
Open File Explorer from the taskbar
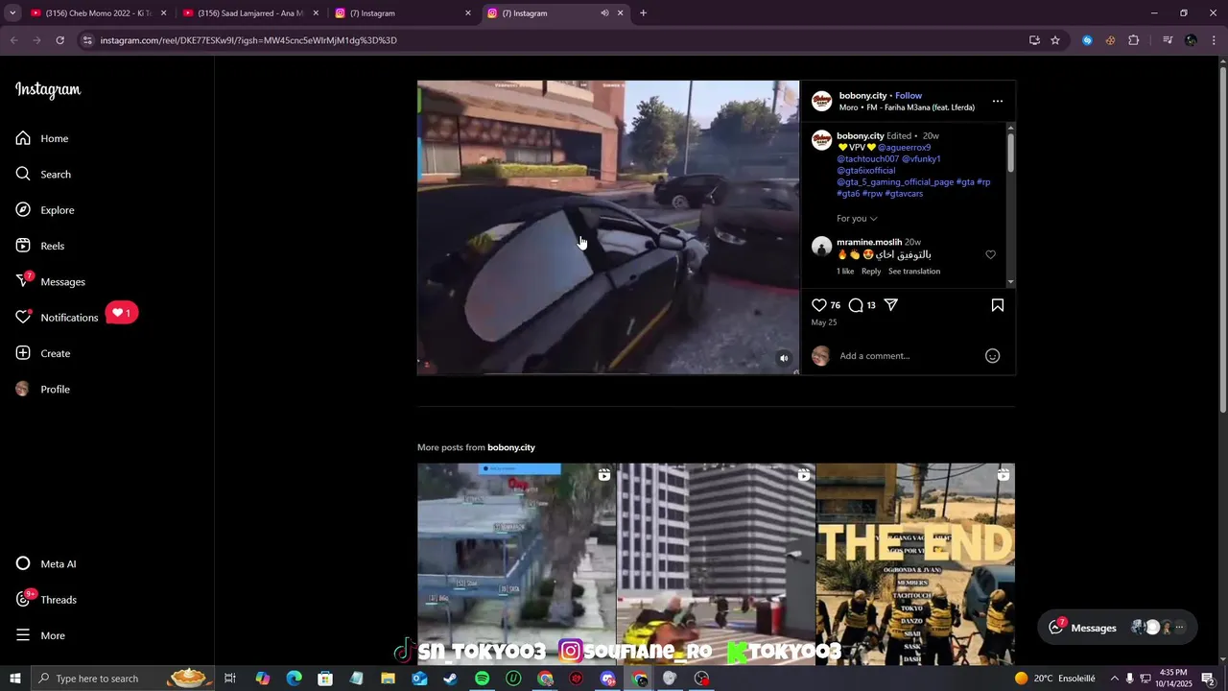point(388,679)
